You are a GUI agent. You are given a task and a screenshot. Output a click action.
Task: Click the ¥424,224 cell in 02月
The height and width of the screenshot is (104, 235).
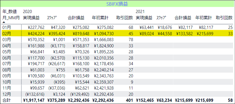(36, 34)
